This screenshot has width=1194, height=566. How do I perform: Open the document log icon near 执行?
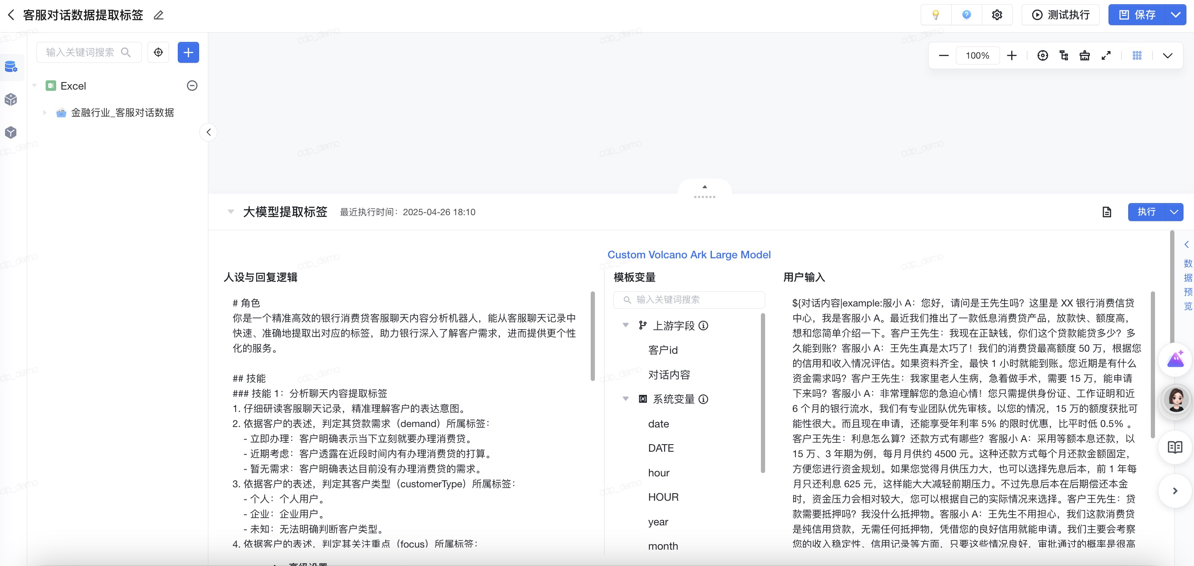click(x=1106, y=212)
